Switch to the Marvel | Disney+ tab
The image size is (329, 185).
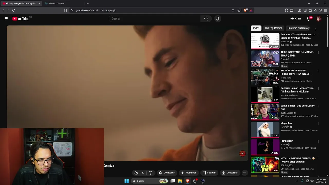(63, 3)
